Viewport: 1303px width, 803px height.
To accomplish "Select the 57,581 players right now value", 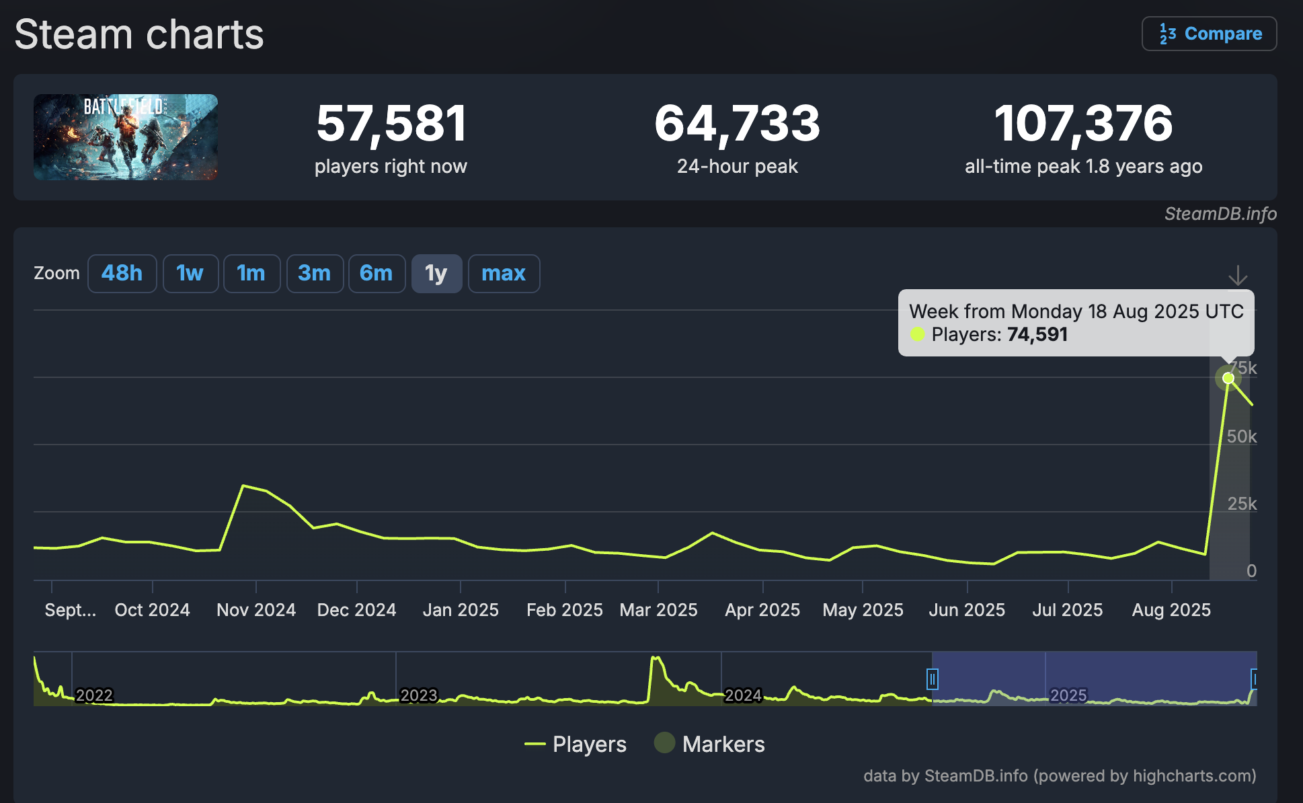I will [x=391, y=123].
